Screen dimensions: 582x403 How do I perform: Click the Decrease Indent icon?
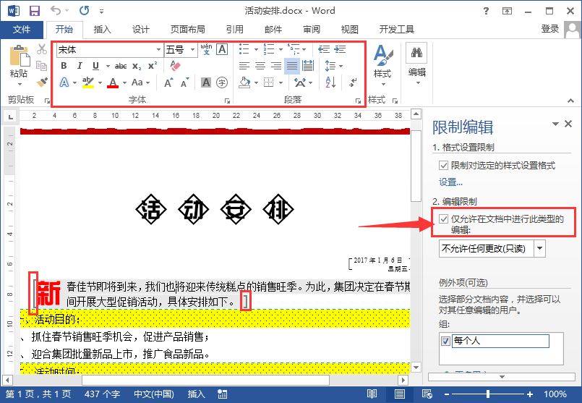coord(324,49)
